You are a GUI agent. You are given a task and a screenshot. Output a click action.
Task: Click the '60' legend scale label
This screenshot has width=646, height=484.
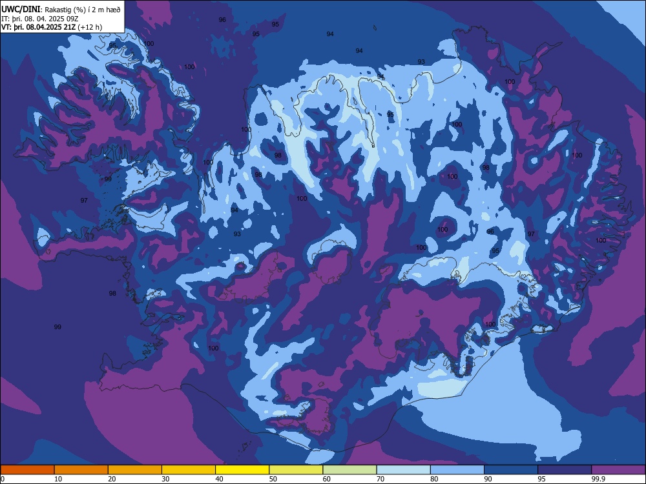pyautogui.click(x=327, y=479)
